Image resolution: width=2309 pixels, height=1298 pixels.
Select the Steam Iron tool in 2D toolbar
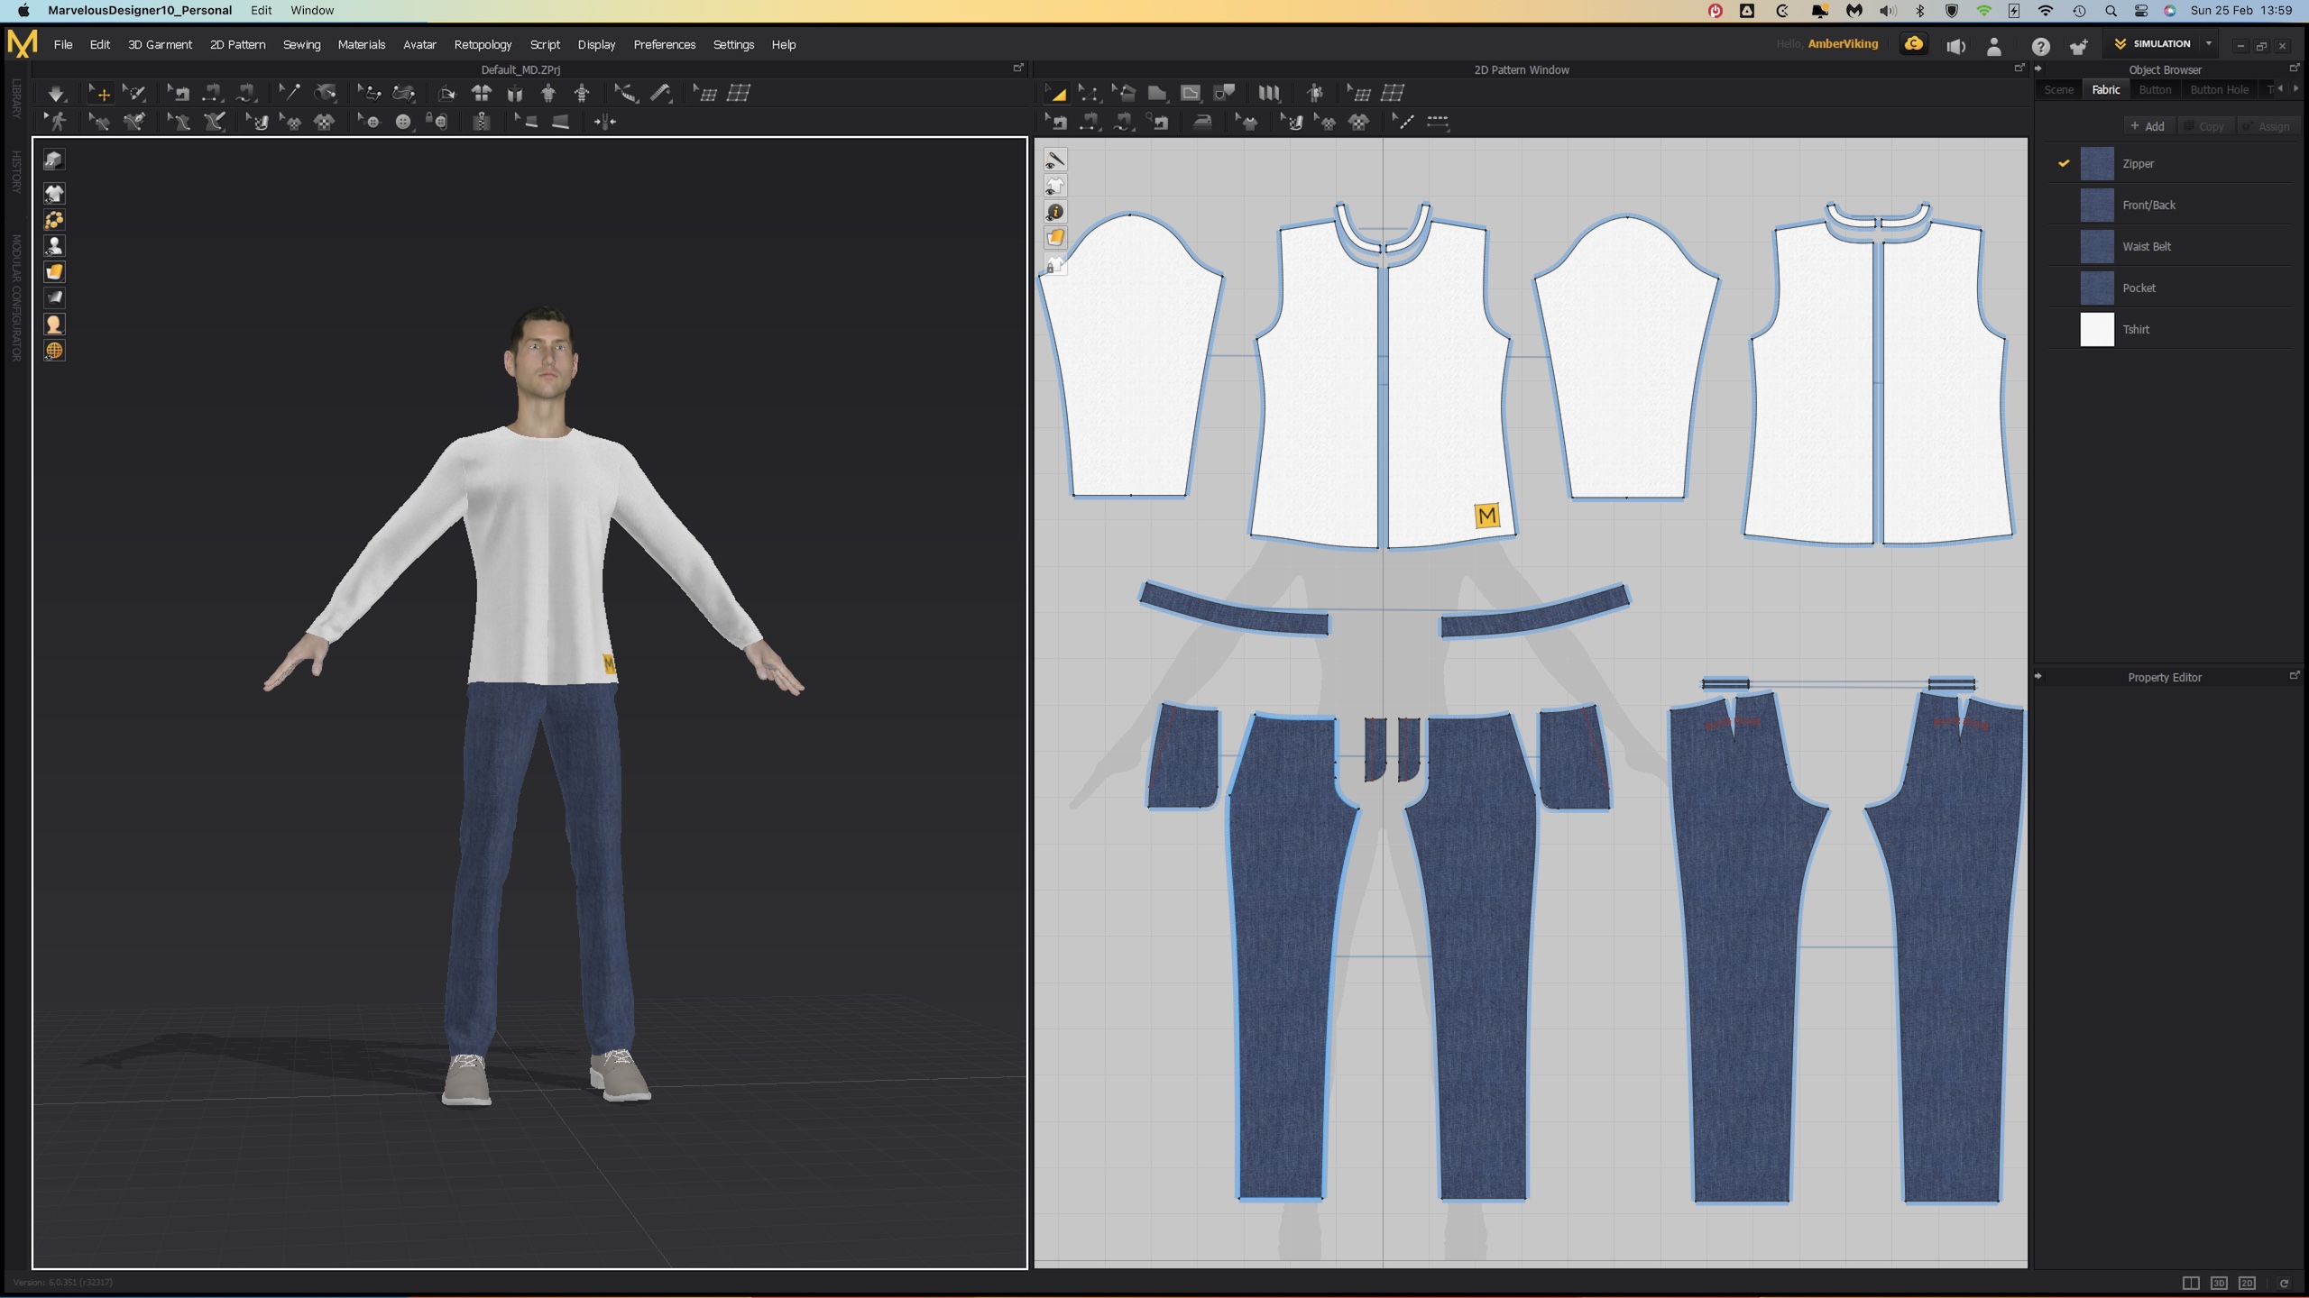point(1202,123)
